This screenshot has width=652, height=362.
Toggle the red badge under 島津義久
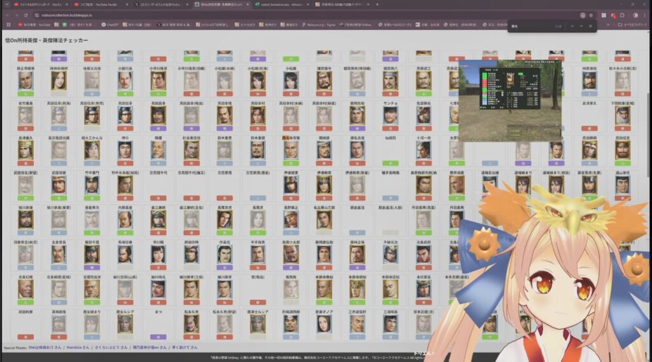(x=25, y=163)
